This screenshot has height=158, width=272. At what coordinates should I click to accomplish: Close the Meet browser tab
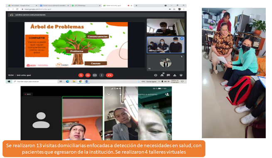click(x=131, y=5)
